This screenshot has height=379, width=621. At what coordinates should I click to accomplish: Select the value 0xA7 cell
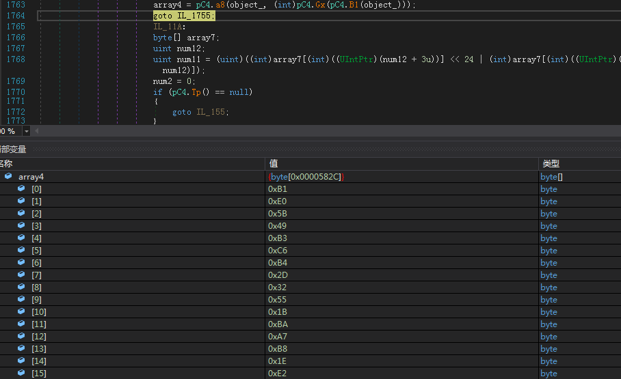point(401,336)
